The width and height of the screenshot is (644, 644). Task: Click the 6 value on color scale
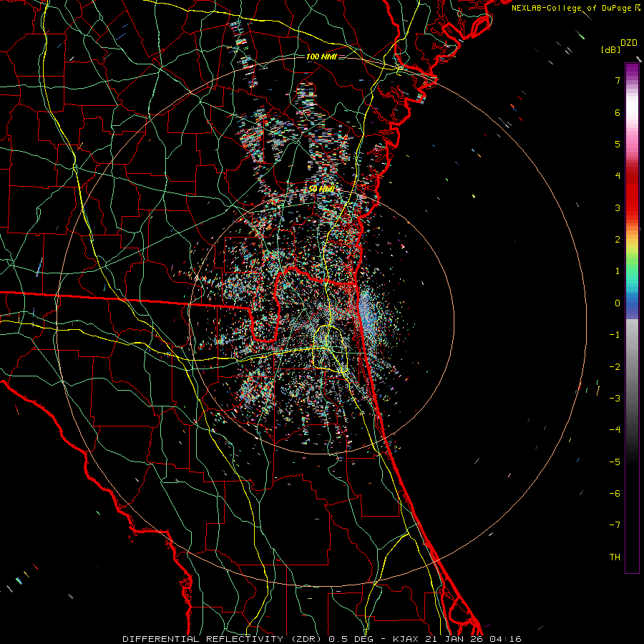[618, 112]
